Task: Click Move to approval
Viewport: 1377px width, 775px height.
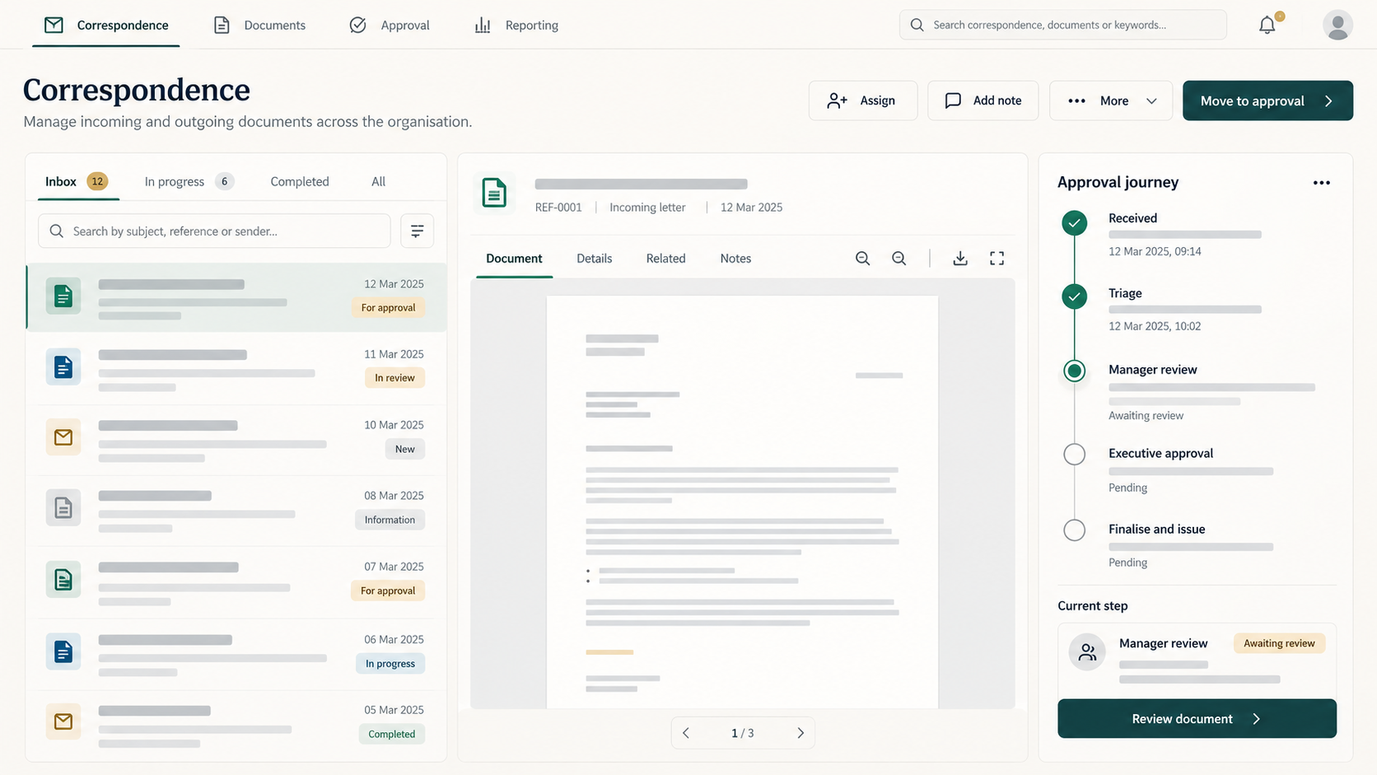Action: click(x=1267, y=100)
